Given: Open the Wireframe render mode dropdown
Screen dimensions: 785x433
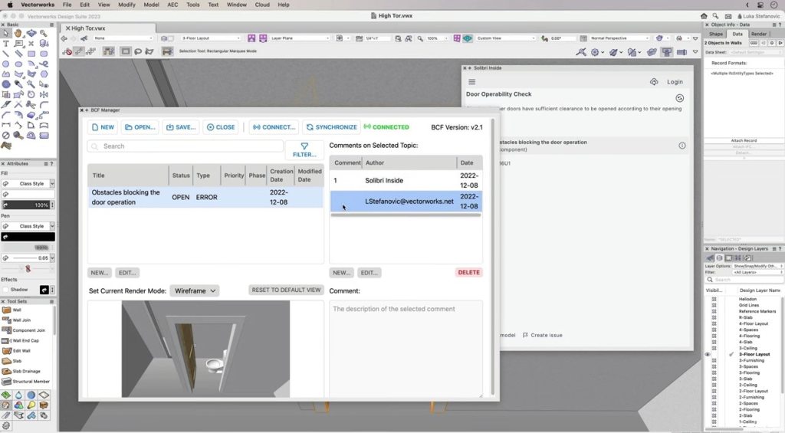Looking at the screenshot, I should pyautogui.click(x=194, y=290).
